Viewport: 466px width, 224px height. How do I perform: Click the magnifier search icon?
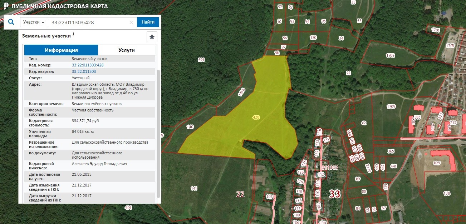(x=11, y=22)
